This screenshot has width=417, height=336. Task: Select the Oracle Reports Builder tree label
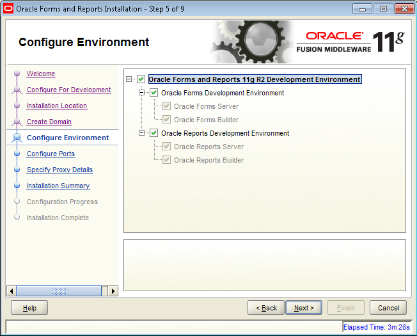click(208, 160)
